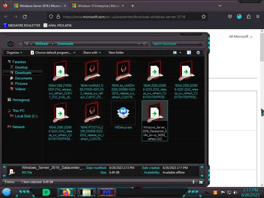Open Malwarebytes from the taskbar
Screen dimensions: 264x198
coord(106,192)
